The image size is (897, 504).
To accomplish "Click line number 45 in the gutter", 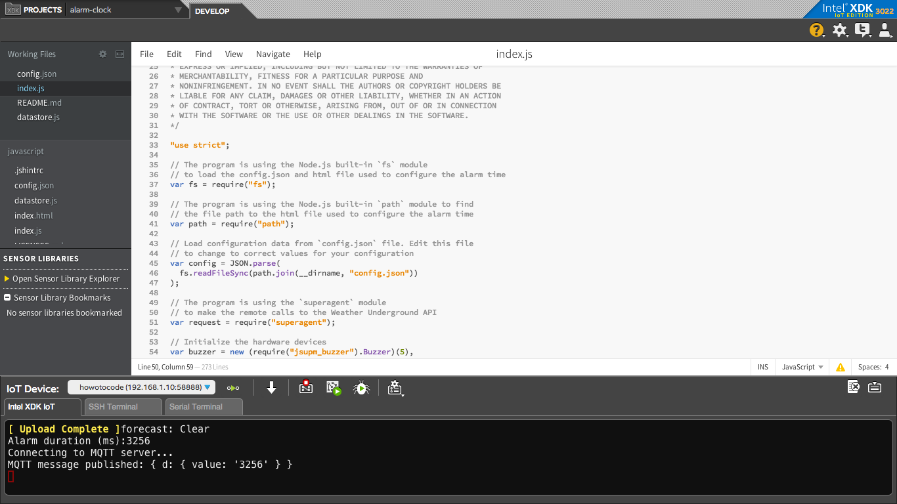I will [x=154, y=263].
